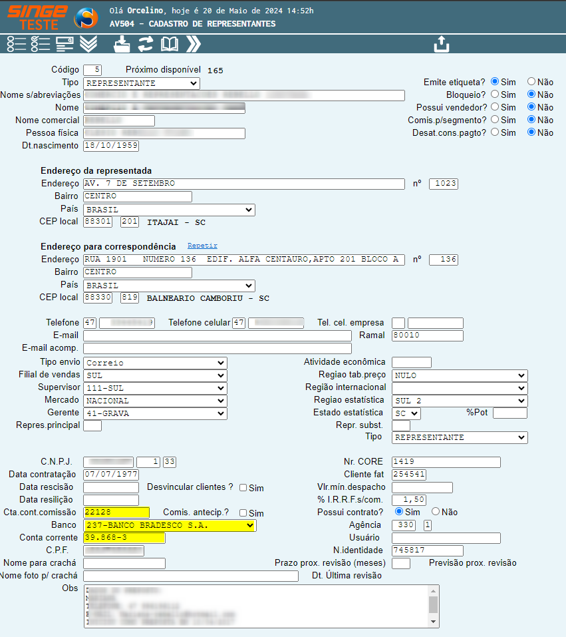Open the Gerente dropdown with 41-GRAVA

(x=155, y=413)
